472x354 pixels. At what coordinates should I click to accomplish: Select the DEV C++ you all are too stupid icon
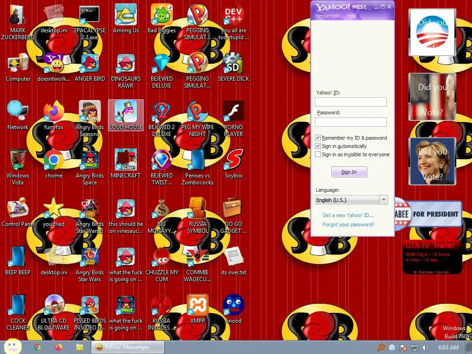234,22
